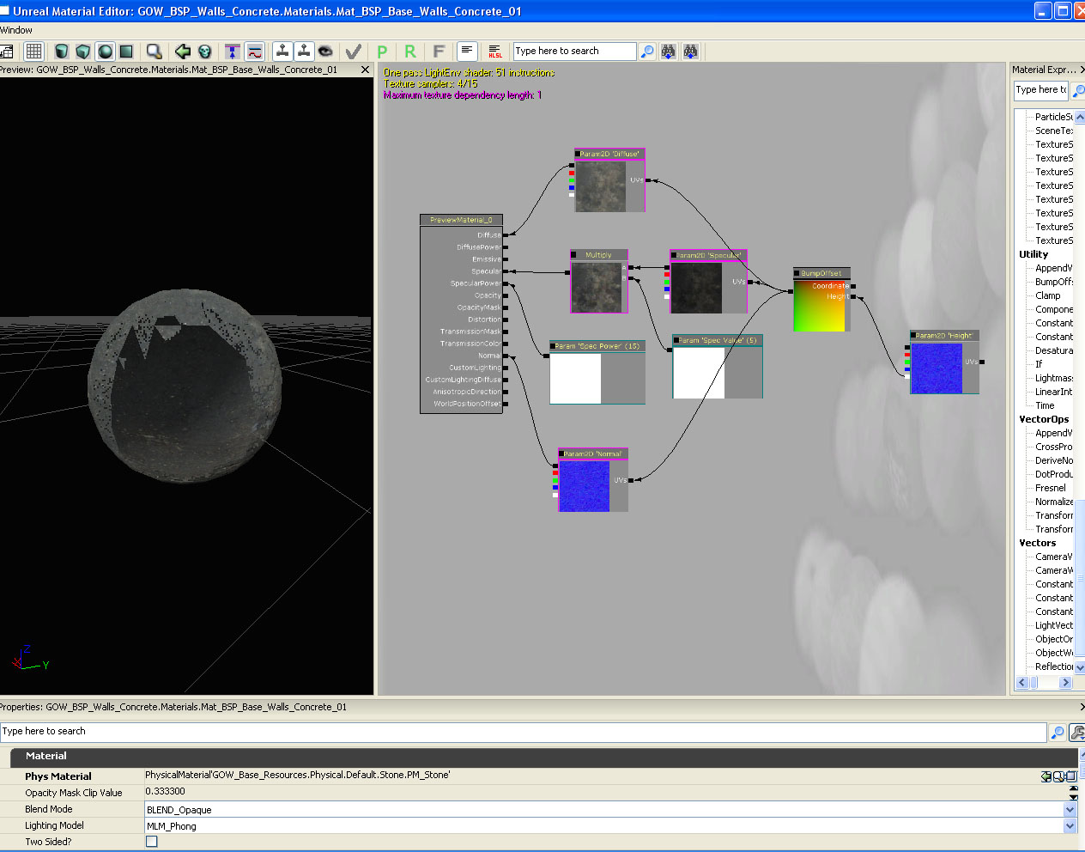Focus the toolbar search field
This screenshot has width=1085, height=852.
(x=574, y=52)
